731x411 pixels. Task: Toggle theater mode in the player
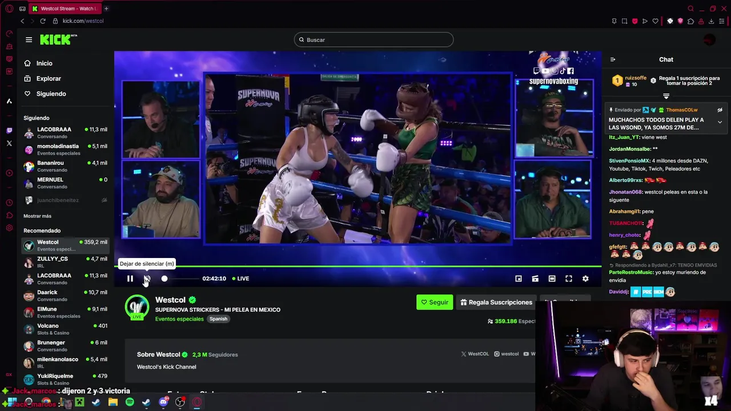[x=552, y=279]
